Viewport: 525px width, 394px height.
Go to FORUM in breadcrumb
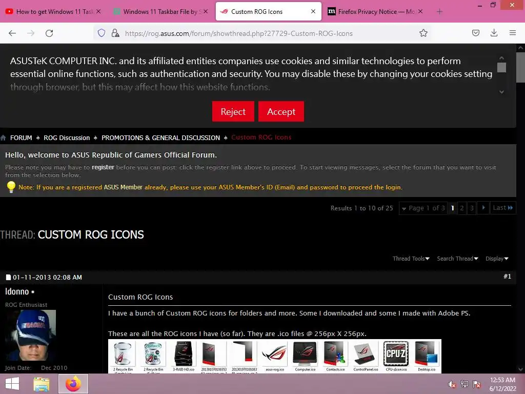pos(21,137)
